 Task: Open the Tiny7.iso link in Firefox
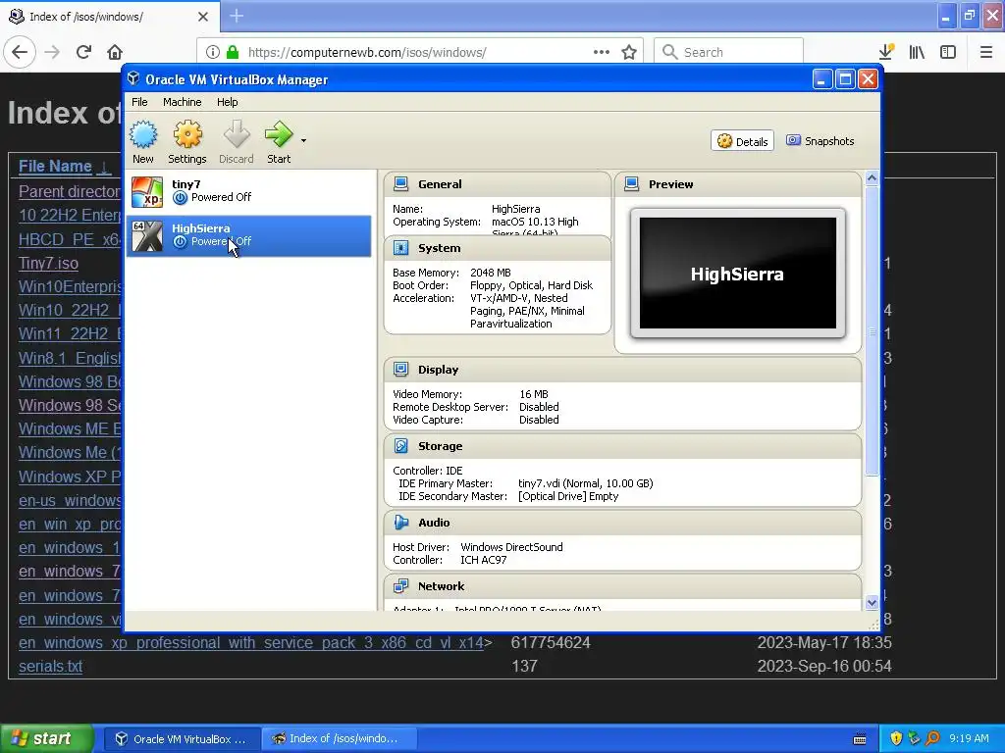pos(49,263)
